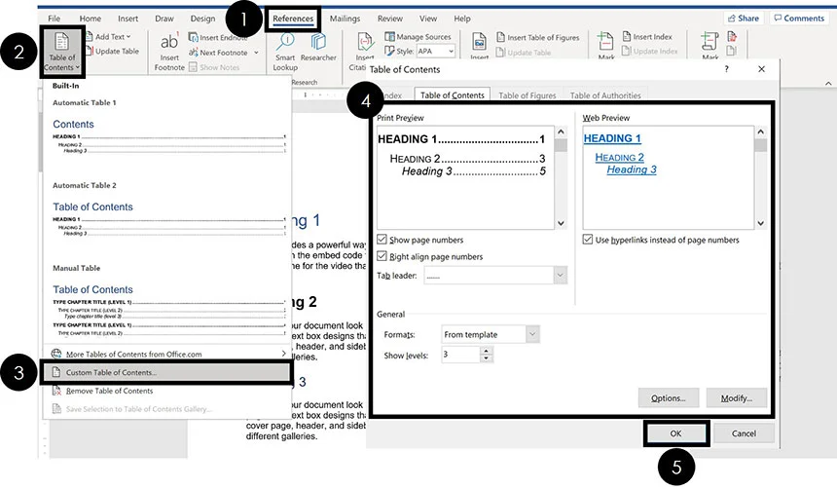Toggle Use hyperlinks instead of page numbers
The image size is (837, 489).
pos(588,240)
